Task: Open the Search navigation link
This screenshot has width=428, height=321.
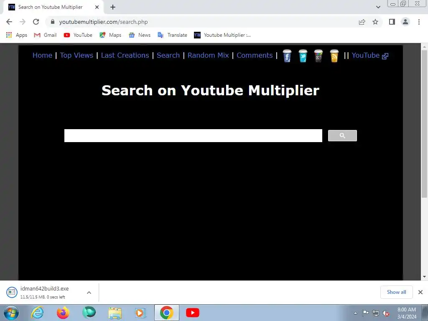Action: (168, 56)
